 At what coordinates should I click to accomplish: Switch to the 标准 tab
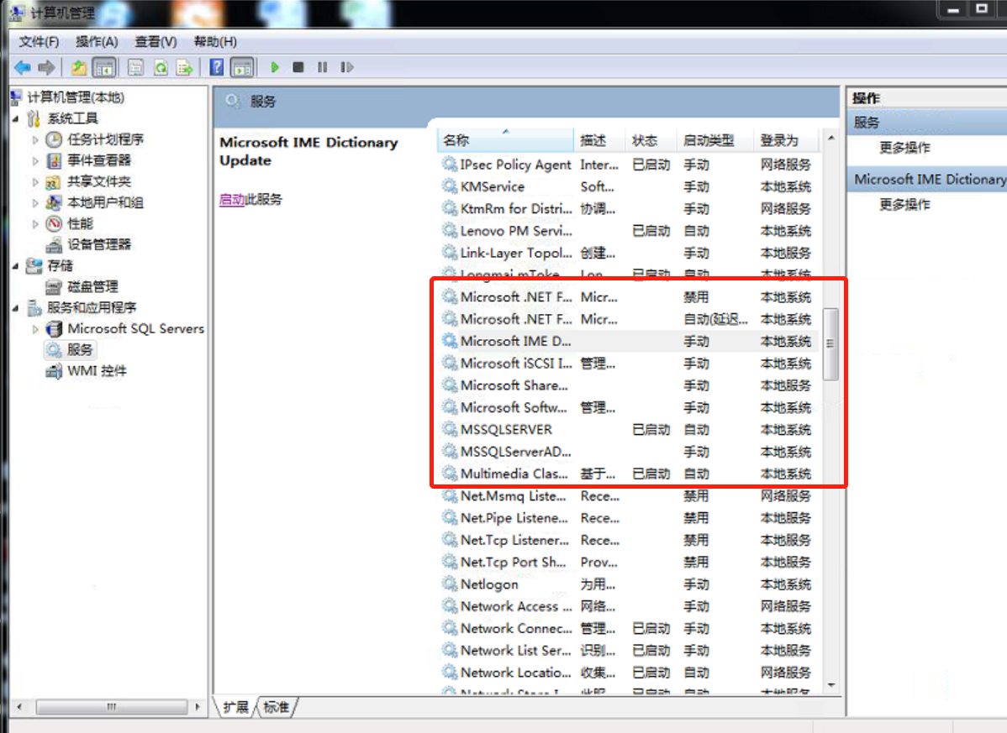(x=277, y=707)
